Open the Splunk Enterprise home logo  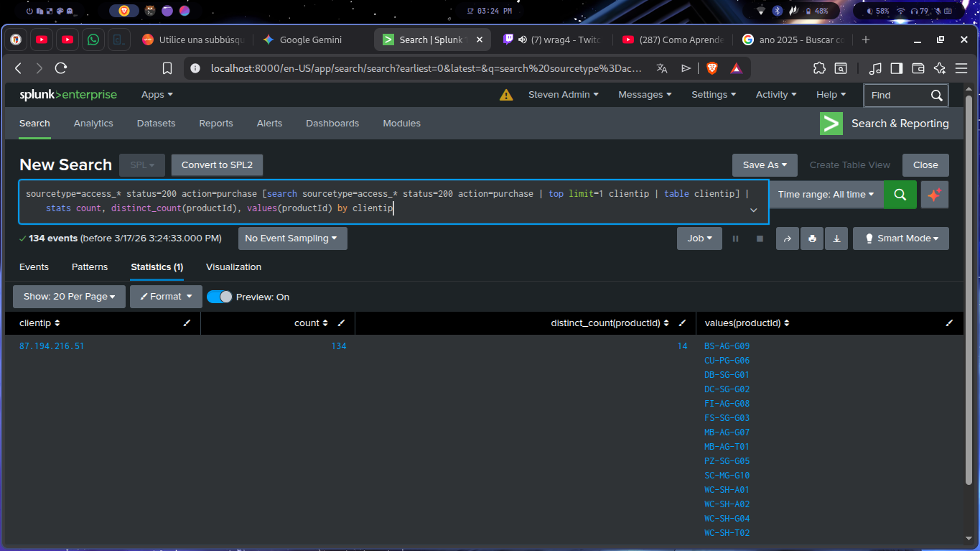[x=68, y=94]
